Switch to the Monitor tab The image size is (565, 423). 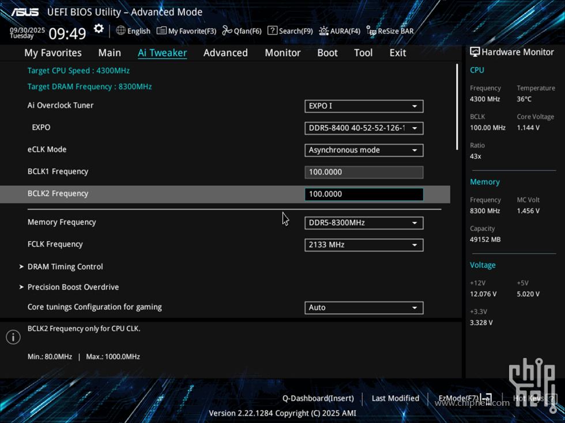[282, 52]
